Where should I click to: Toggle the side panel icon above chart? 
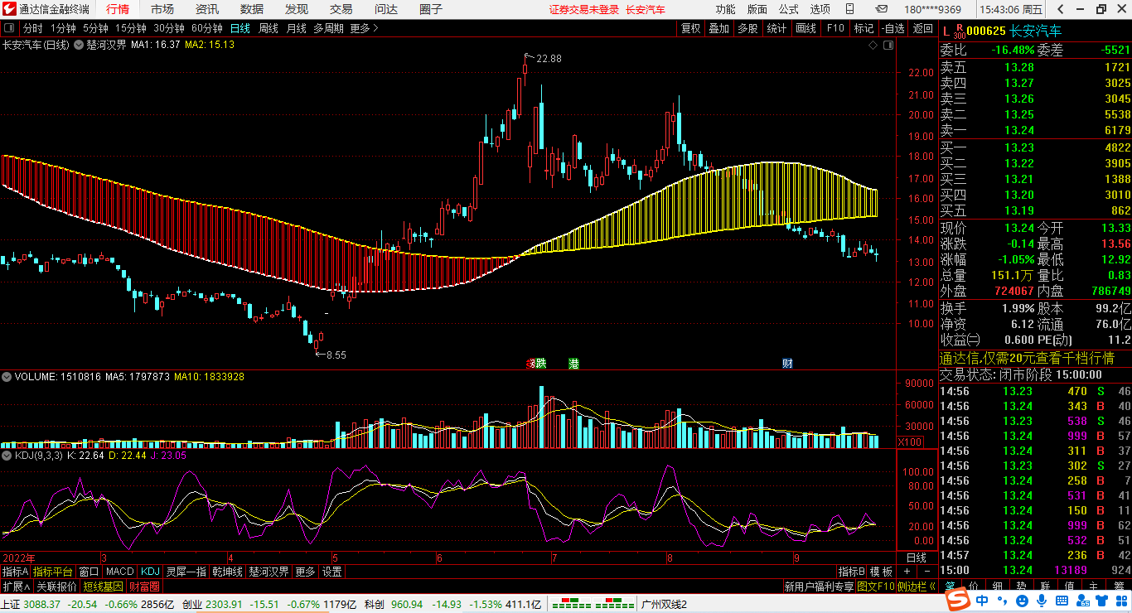pyautogui.click(x=889, y=46)
